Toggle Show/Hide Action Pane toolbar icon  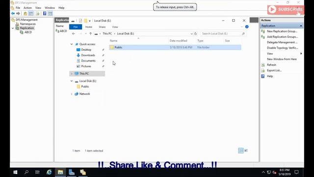coord(50,13)
